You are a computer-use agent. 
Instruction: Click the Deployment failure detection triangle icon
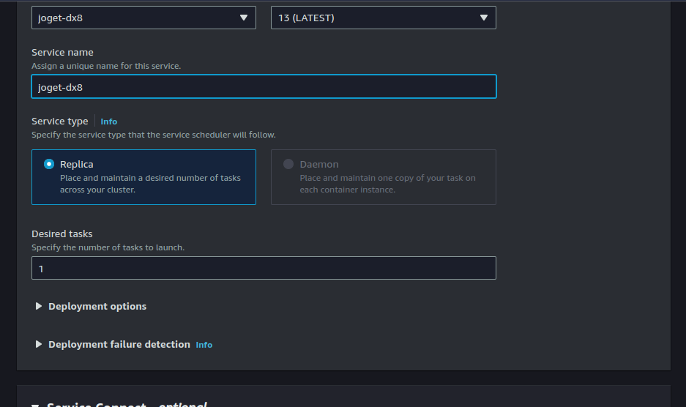coord(39,345)
